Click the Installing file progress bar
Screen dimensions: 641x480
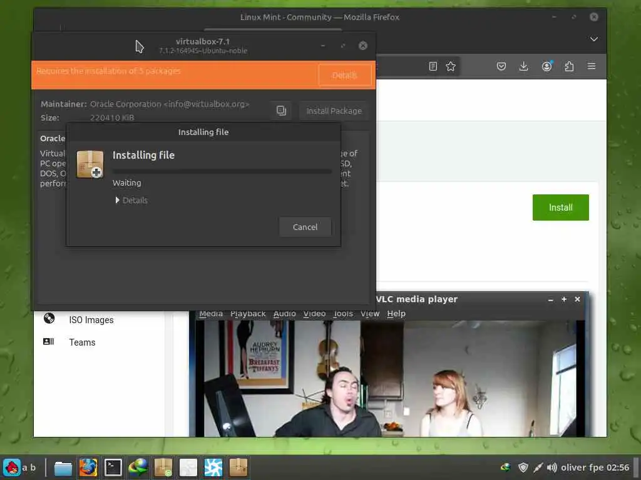pos(222,171)
